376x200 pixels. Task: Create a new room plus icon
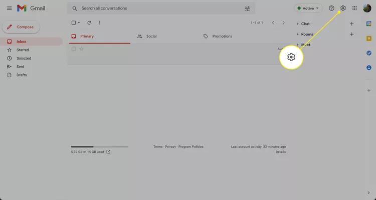point(351,34)
